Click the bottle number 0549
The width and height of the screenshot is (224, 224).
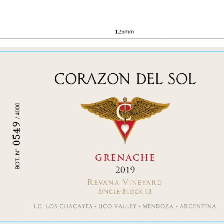(x=16, y=134)
